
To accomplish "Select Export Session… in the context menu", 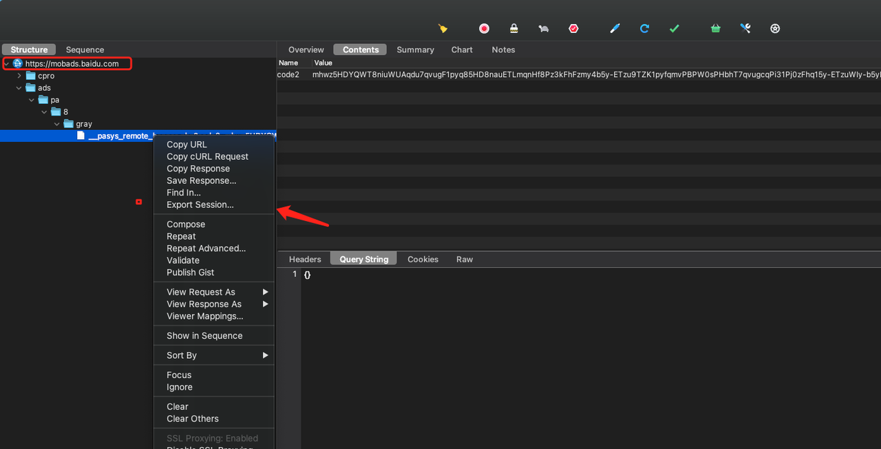I will coord(200,205).
